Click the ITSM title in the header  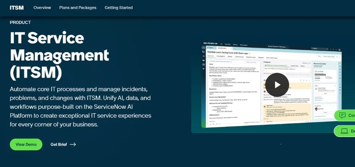coord(17,8)
